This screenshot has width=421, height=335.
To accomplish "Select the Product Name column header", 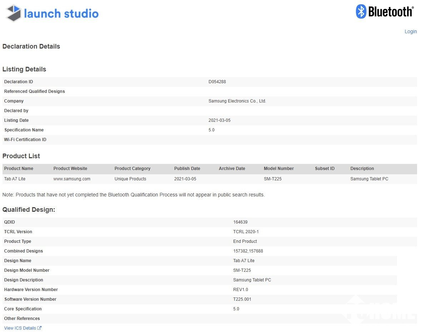I will [x=19, y=169].
